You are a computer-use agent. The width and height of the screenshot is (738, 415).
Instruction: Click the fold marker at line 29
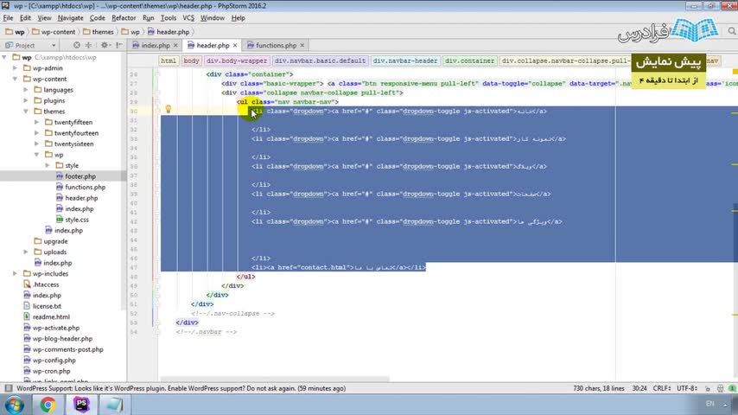pos(157,102)
